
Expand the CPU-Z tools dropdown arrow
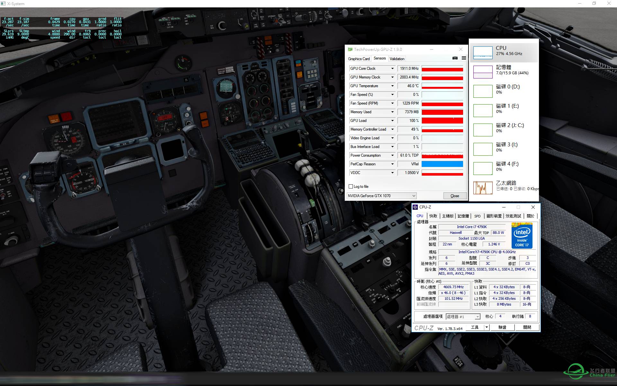point(487,327)
